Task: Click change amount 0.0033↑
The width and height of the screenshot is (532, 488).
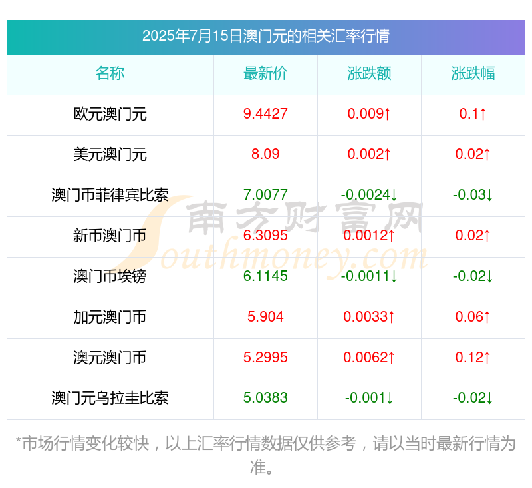Action: tap(369, 317)
